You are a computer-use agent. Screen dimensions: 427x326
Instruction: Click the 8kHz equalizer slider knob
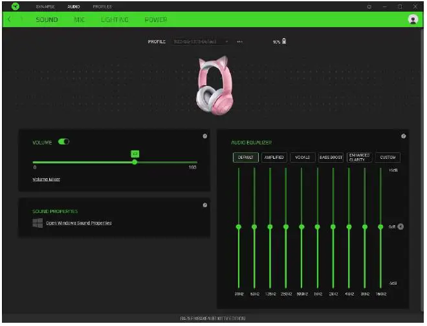pos(365,227)
